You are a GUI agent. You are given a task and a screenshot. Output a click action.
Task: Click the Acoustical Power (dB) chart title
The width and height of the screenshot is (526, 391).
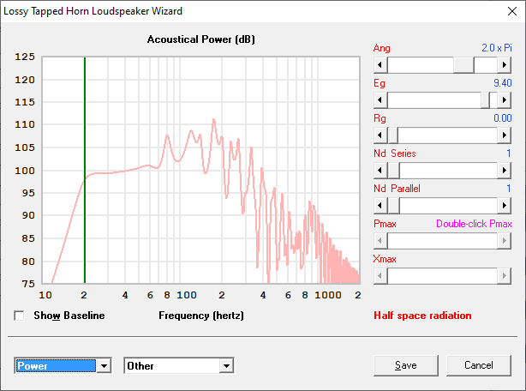click(x=201, y=39)
